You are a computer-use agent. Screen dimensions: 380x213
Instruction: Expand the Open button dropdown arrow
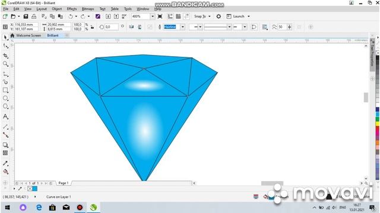pos(18,17)
